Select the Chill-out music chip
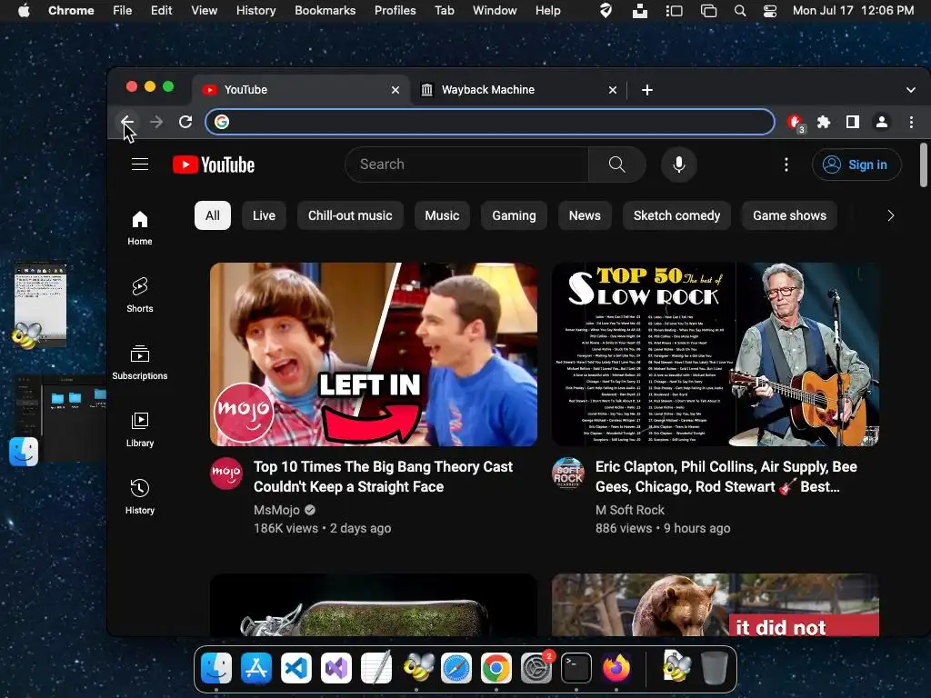 point(350,215)
